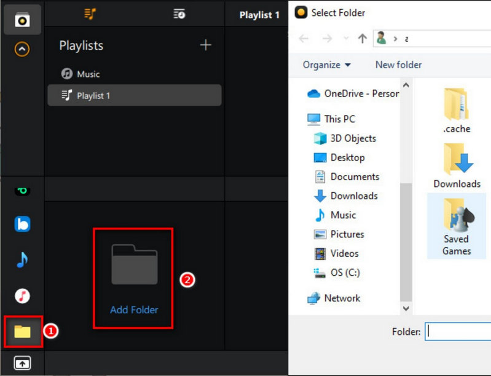Open the yellow folder source icon
This screenshot has width=491, height=376.
tap(22, 332)
